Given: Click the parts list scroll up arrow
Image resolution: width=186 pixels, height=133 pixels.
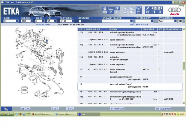Looking at the screenshot, I should (x=184, y=29).
